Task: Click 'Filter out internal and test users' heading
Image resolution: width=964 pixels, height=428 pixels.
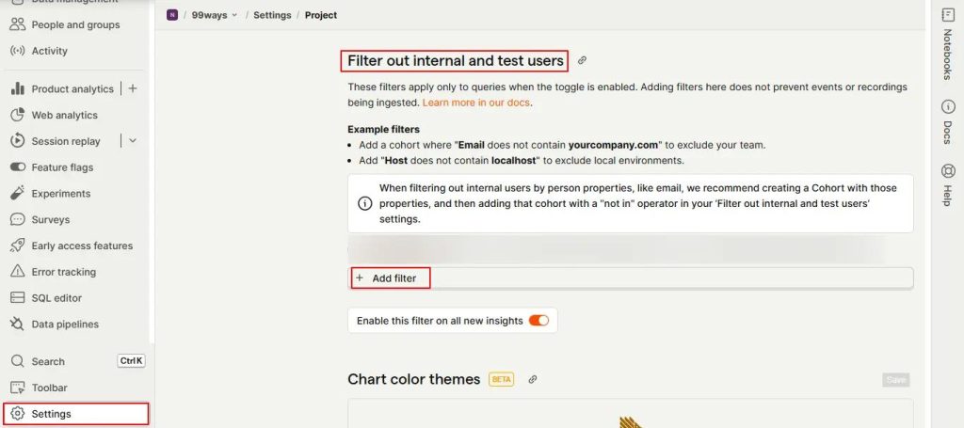Action: (456, 61)
